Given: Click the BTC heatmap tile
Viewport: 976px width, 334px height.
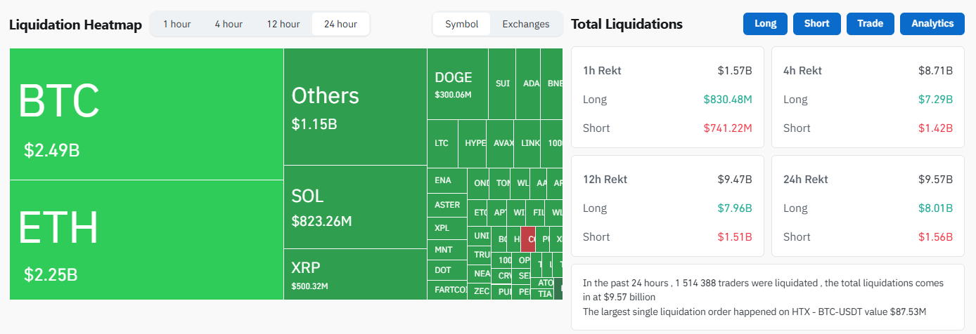Looking at the screenshot, I should click(146, 114).
